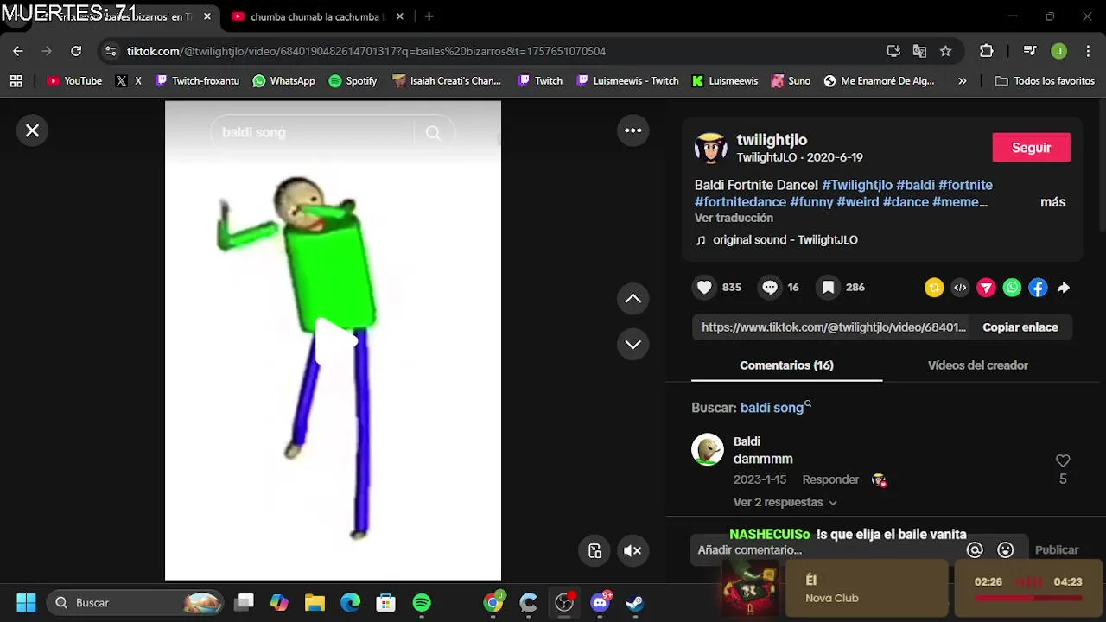The width and height of the screenshot is (1106, 622).
Task: Open comments via the speech bubble icon
Action: coord(770,288)
